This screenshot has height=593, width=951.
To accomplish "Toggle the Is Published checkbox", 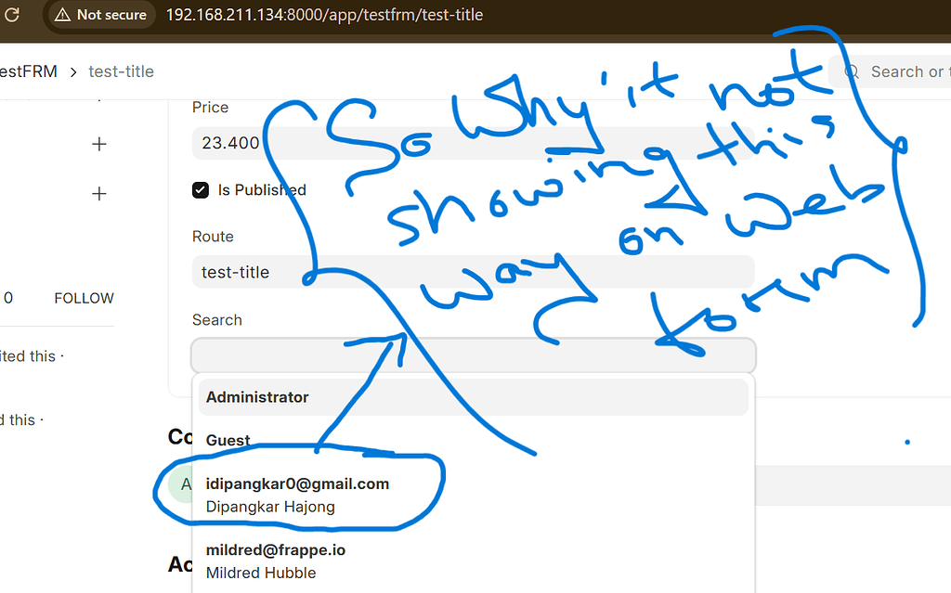I will [x=200, y=189].
